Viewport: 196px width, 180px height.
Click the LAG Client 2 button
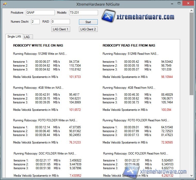[88, 29]
